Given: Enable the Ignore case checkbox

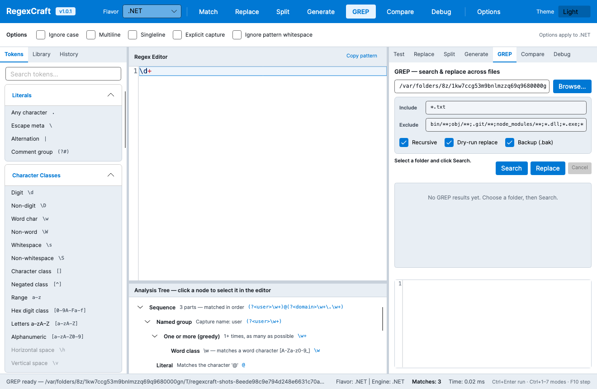Looking at the screenshot, I should click(x=41, y=35).
